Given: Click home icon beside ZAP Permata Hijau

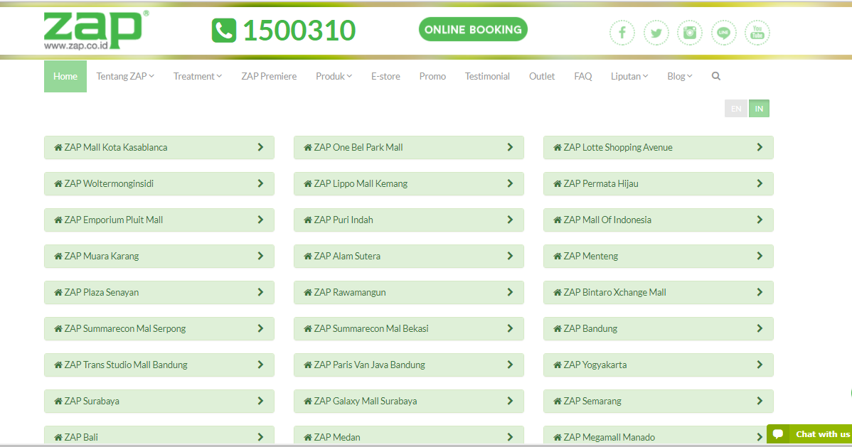Looking at the screenshot, I should tap(557, 183).
